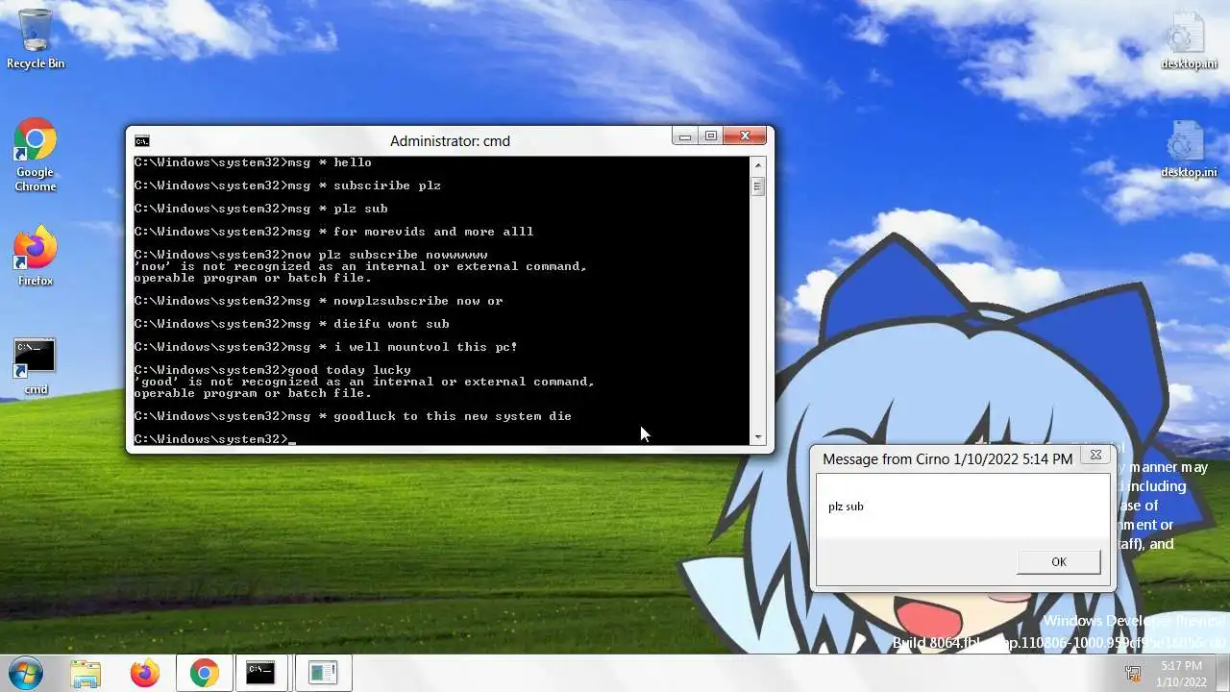1230x692 pixels.
Task: Select the top desktop.ini file icon
Action: coord(1189,40)
